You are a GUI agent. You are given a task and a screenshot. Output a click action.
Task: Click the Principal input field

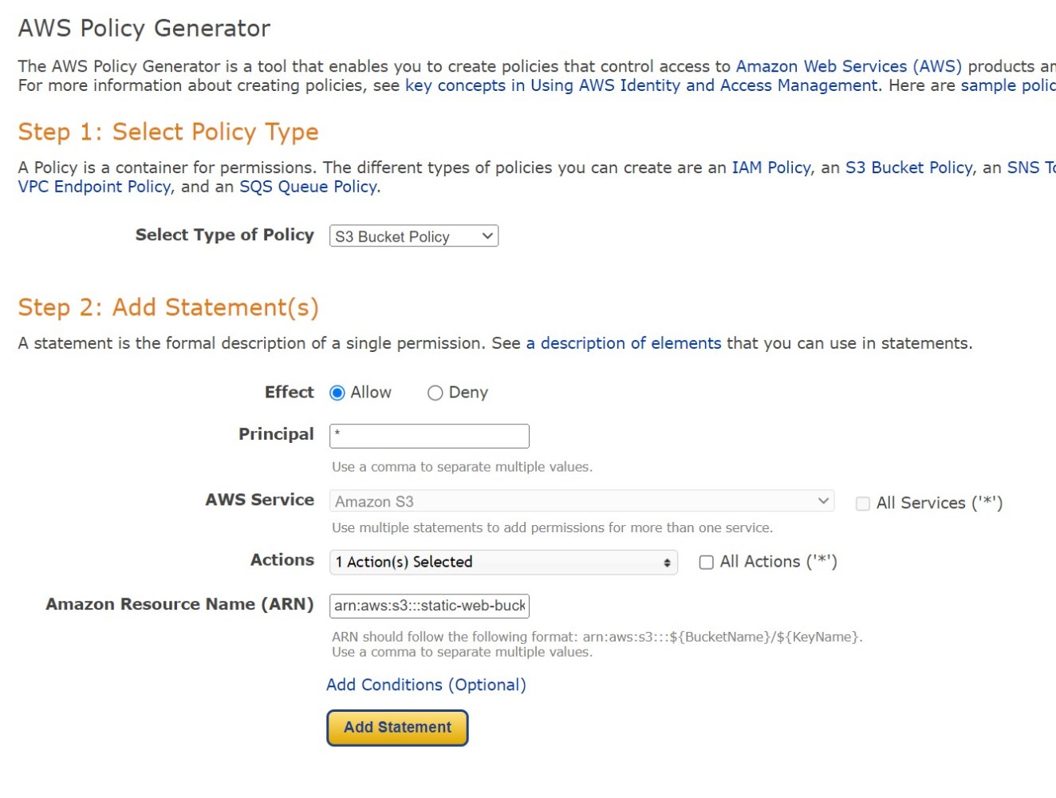429,436
